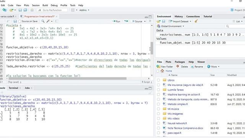Open the workspace panes layout icon
Screen dimensions: 245x138
(73, 10)
